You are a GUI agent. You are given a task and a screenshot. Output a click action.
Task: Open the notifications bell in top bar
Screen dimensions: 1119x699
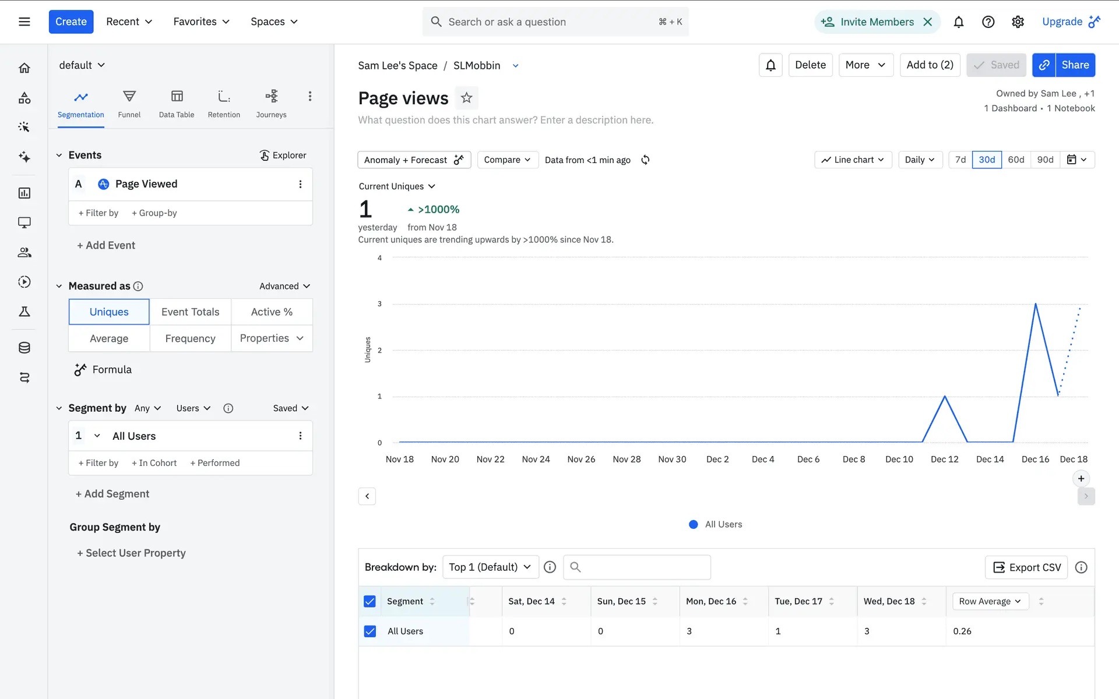pos(958,22)
